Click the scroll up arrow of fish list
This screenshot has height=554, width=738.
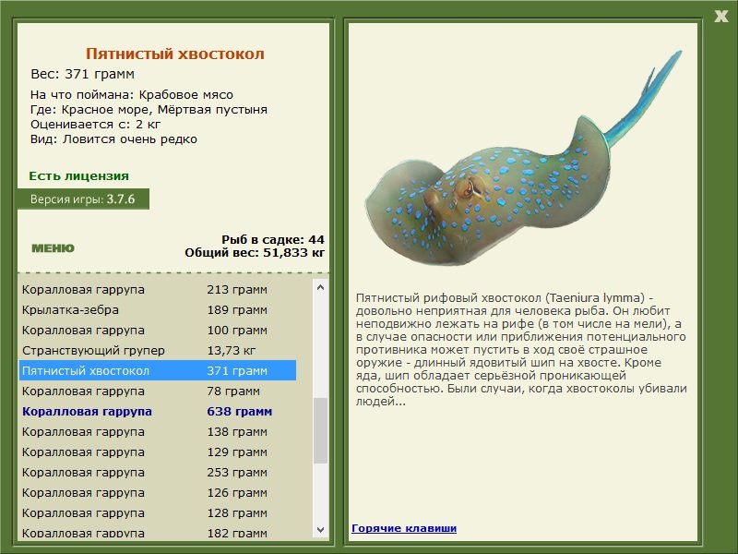pos(320,287)
